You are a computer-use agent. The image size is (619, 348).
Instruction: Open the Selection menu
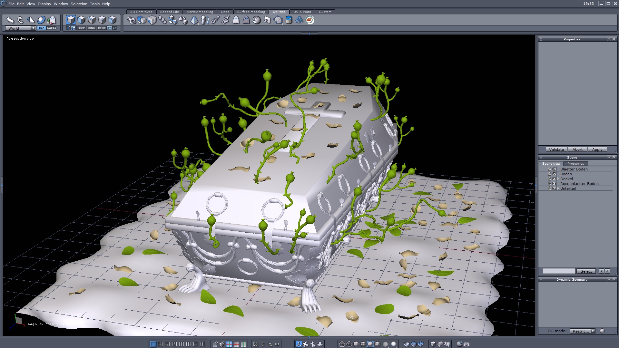coord(79,4)
